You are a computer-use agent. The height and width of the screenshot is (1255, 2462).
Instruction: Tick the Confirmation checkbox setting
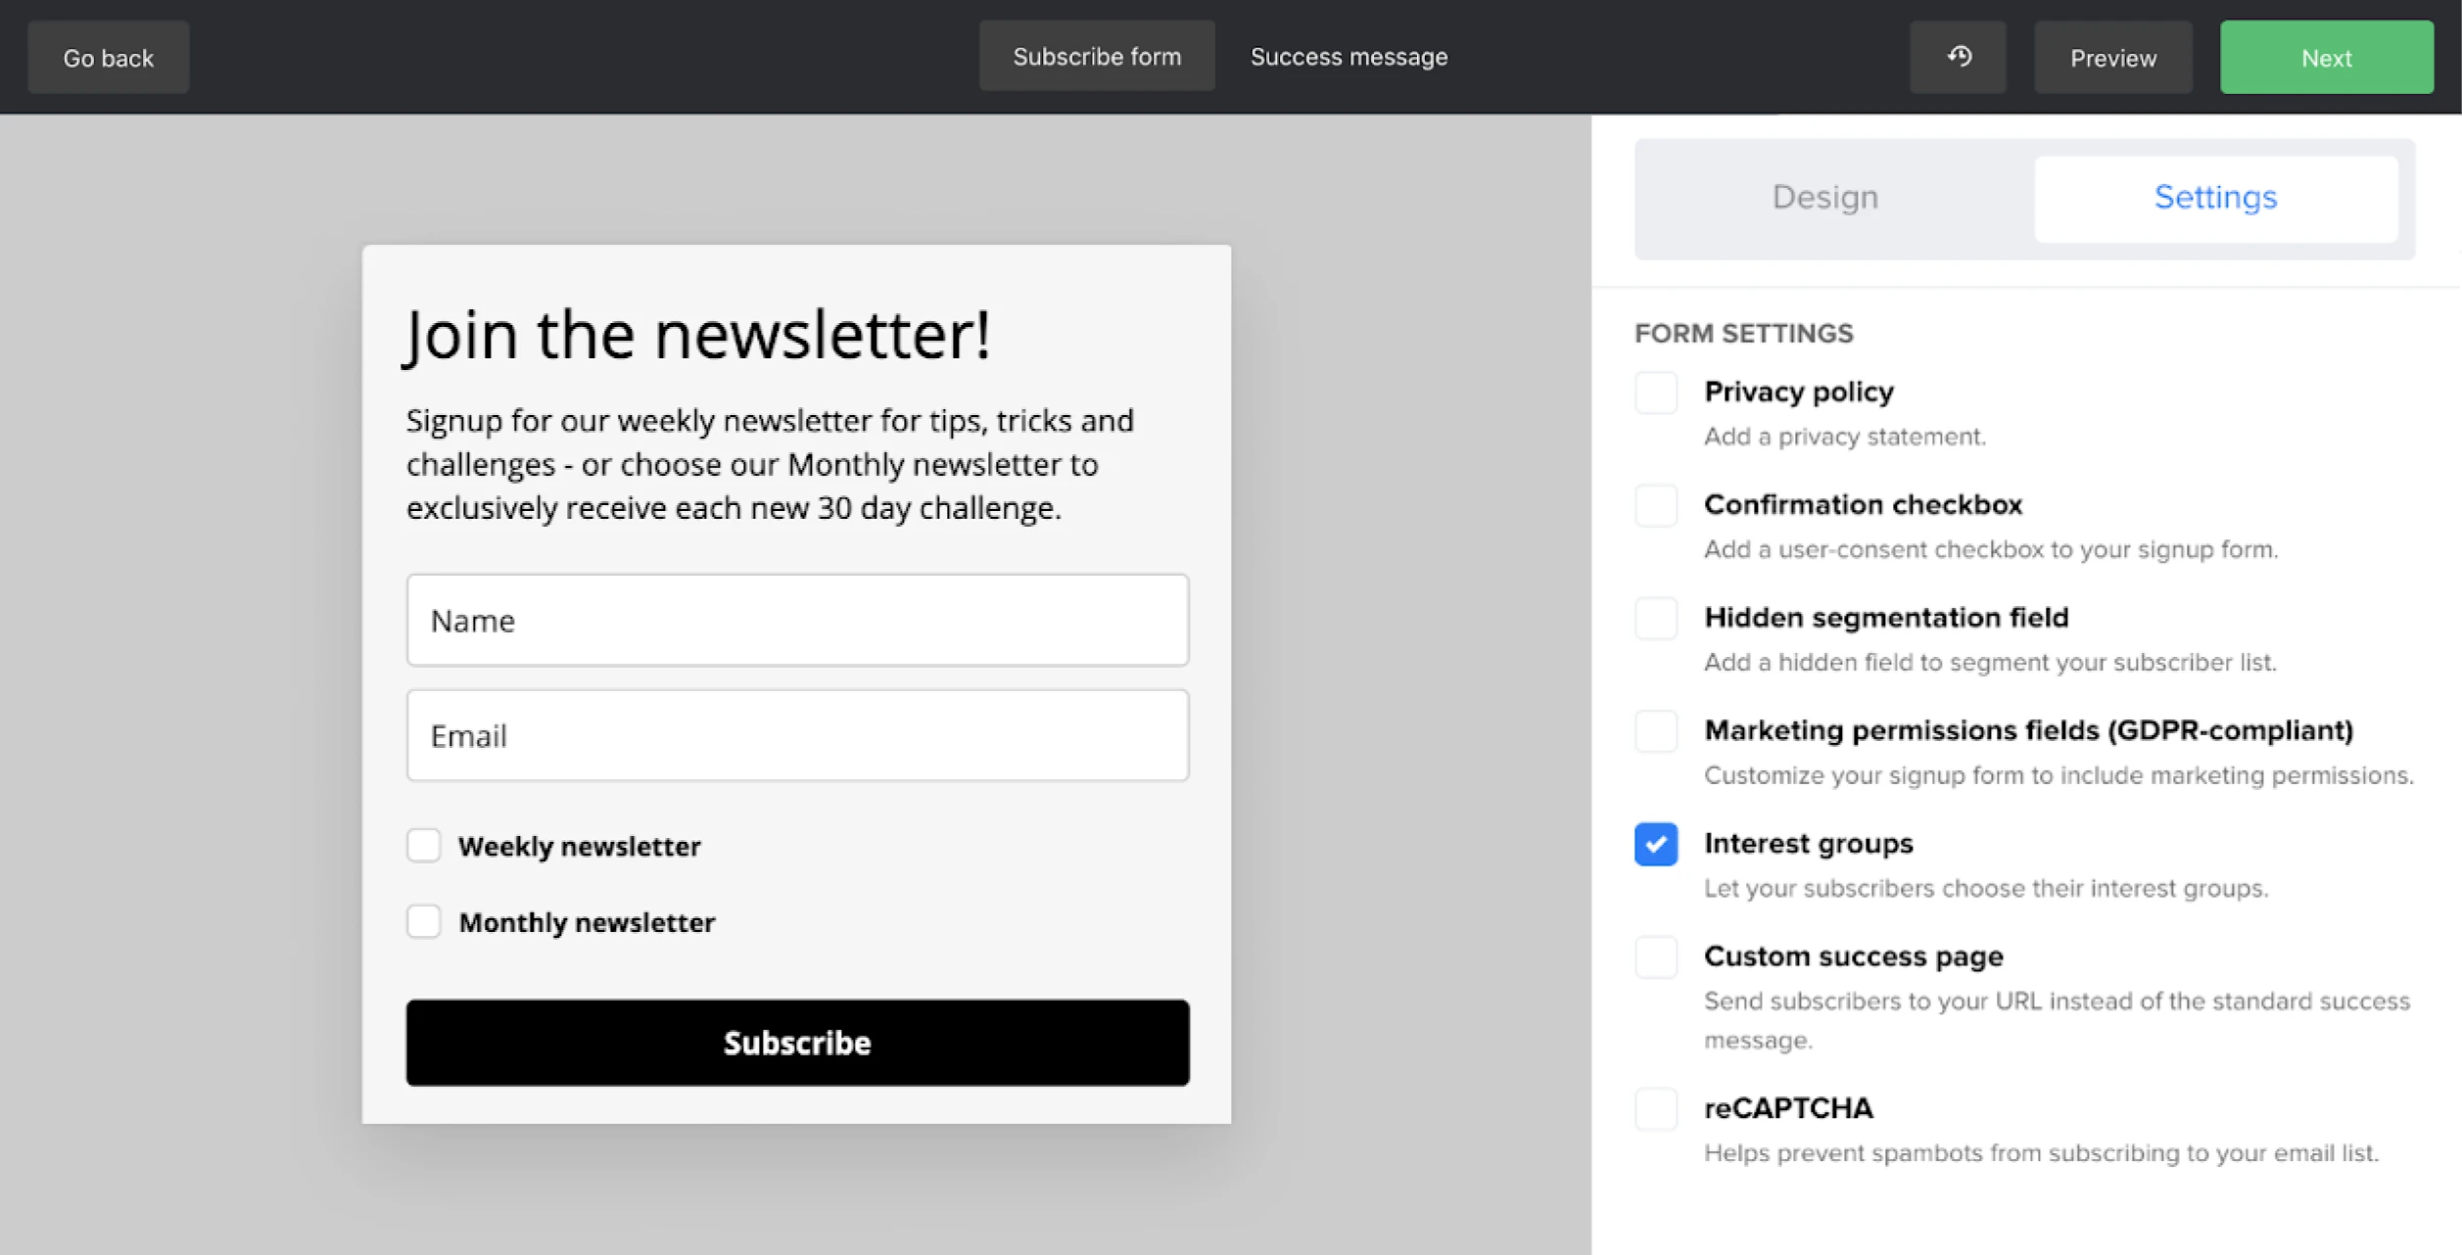tap(1655, 506)
